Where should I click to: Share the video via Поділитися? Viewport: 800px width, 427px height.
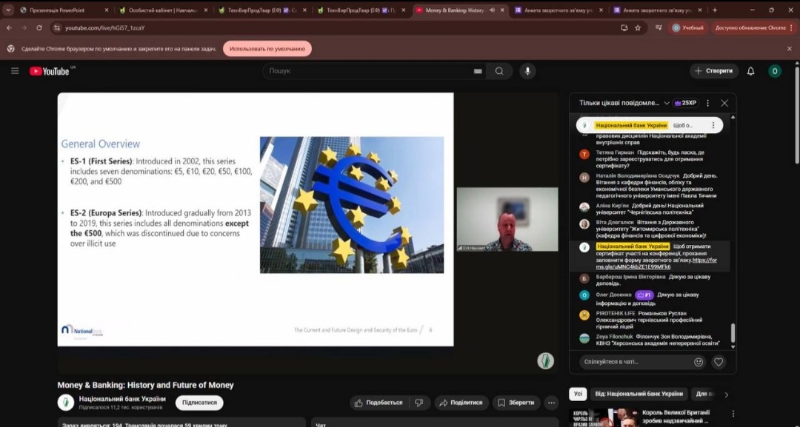[x=461, y=403]
